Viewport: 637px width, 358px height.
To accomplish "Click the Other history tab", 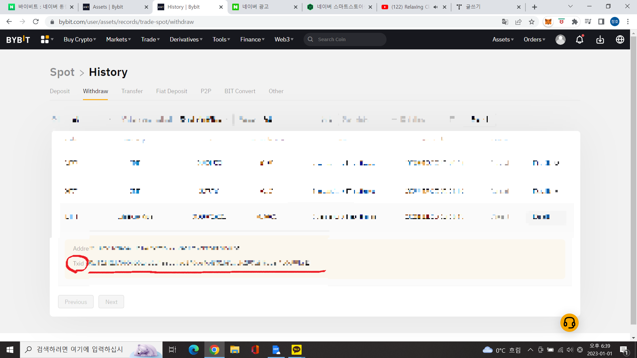I will coord(276,91).
